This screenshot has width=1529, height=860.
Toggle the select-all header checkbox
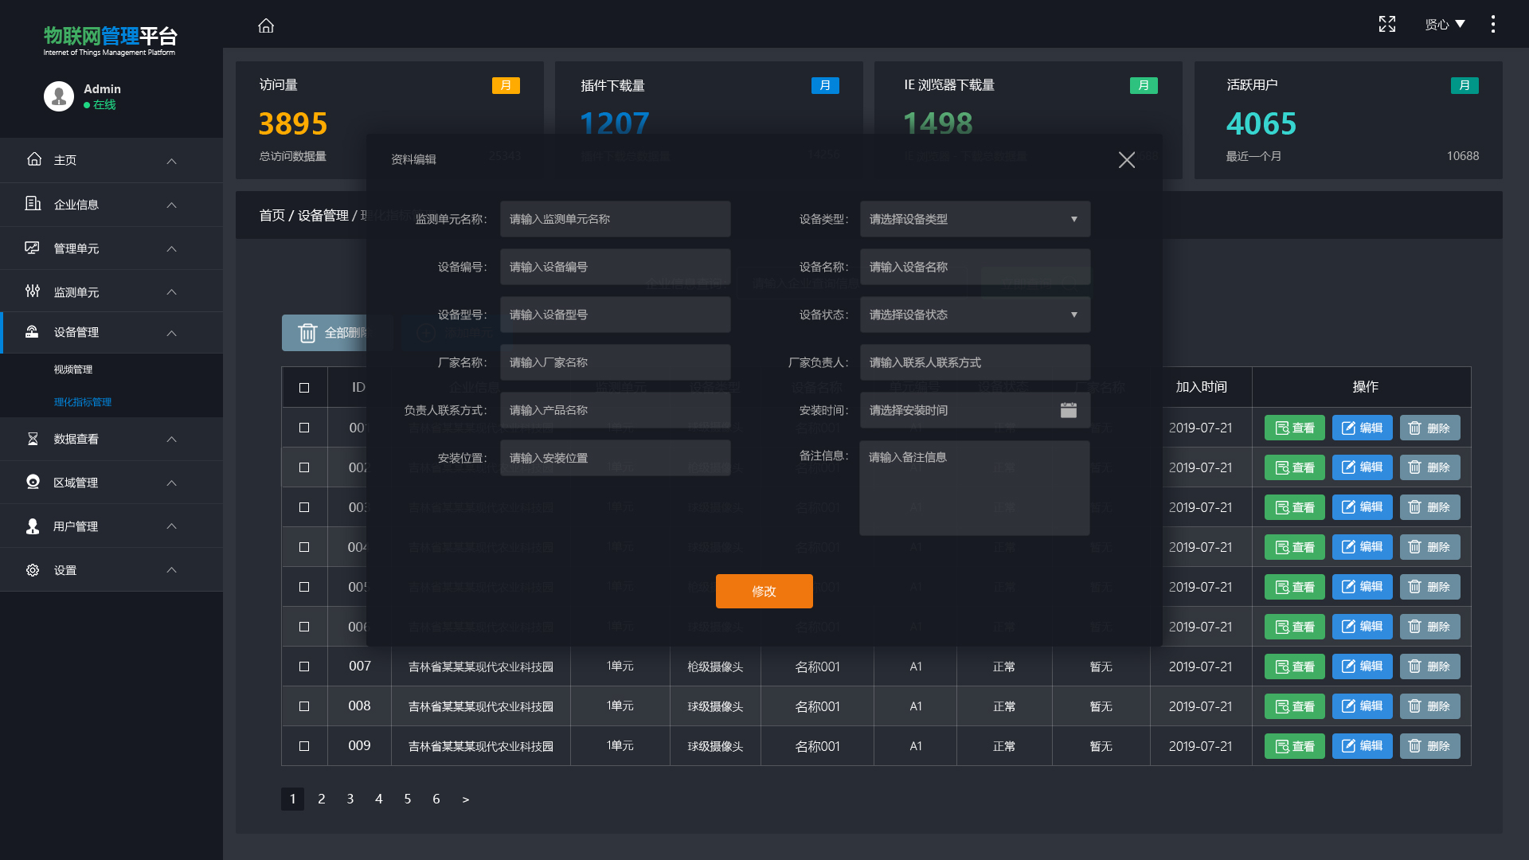(304, 388)
